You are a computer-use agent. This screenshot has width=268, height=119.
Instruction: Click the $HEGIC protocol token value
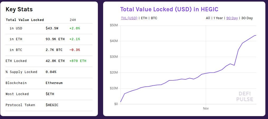point(52,105)
